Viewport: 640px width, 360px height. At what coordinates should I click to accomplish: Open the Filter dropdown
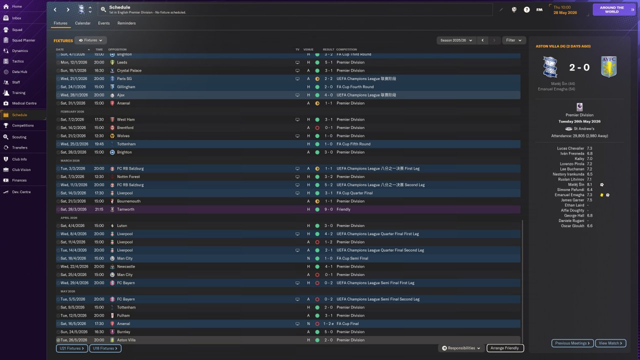point(513,40)
